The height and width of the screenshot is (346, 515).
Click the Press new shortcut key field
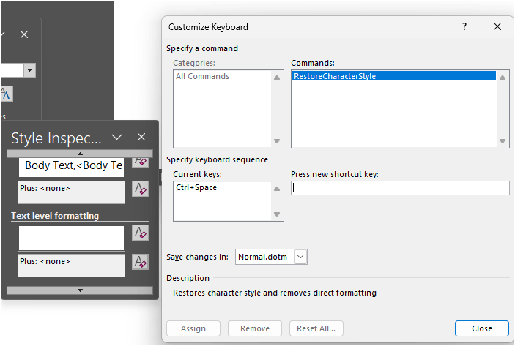coord(400,188)
